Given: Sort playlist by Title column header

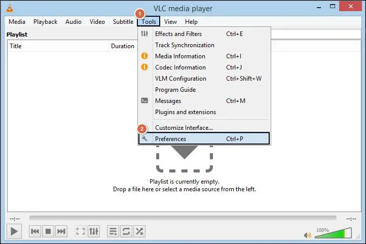Looking at the screenshot, I should coord(58,46).
